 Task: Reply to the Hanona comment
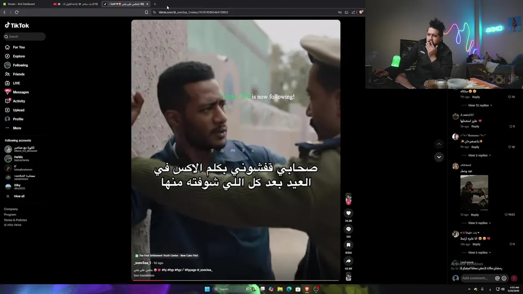pos(475,147)
